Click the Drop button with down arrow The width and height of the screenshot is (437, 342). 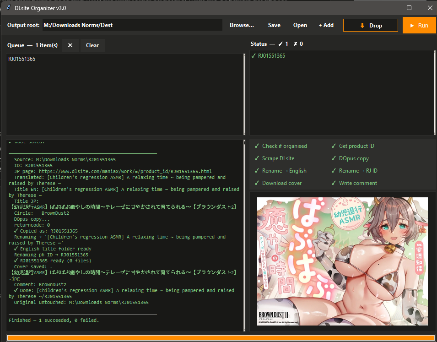[370, 25]
